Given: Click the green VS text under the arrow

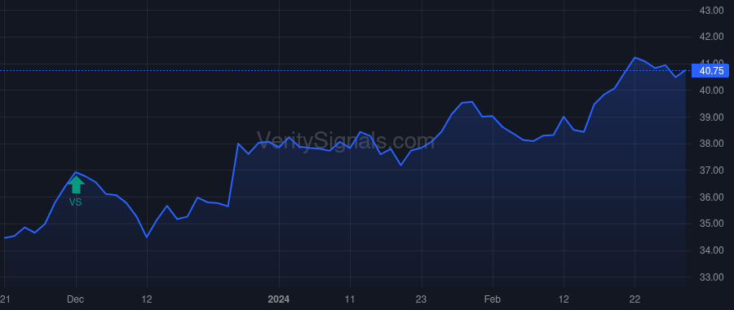Looking at the screenshot, I should [75, 202].
